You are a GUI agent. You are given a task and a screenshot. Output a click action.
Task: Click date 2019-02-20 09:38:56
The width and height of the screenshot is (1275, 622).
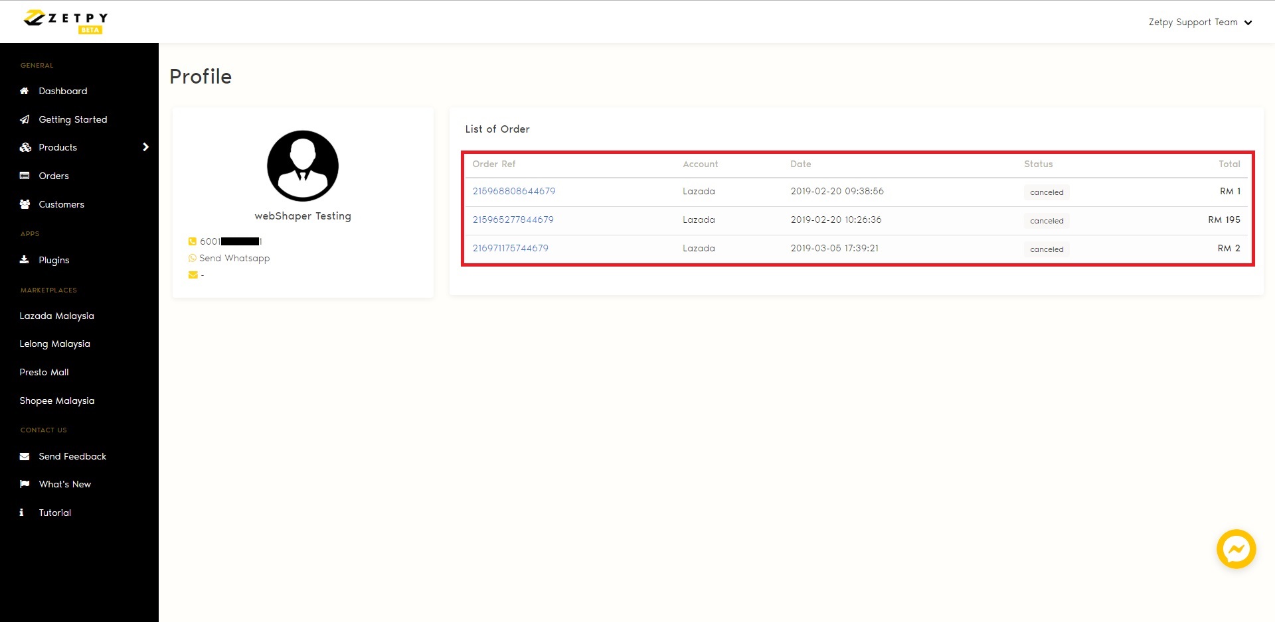[x=837, y=191]
